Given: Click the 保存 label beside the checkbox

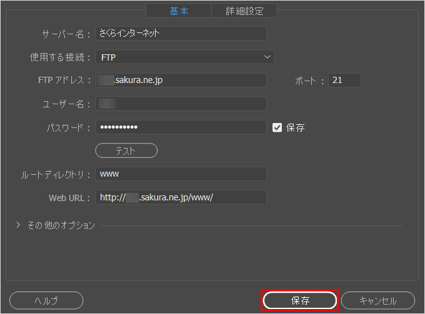Looking at the screenshot, I should coord(296,127).
